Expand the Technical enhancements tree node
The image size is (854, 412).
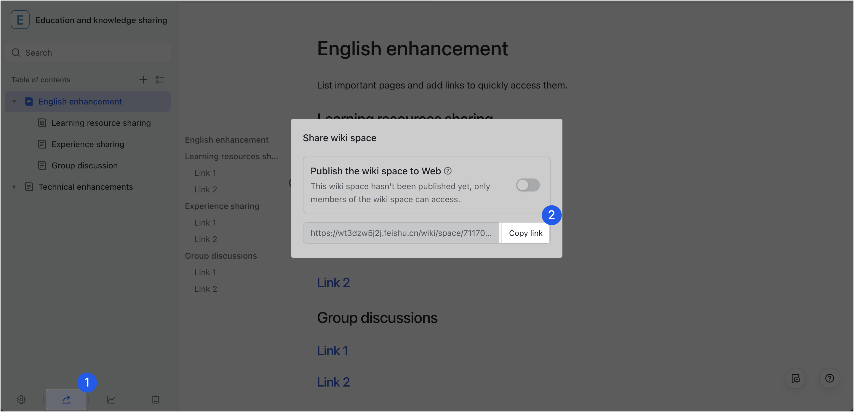tap(14, 187)
